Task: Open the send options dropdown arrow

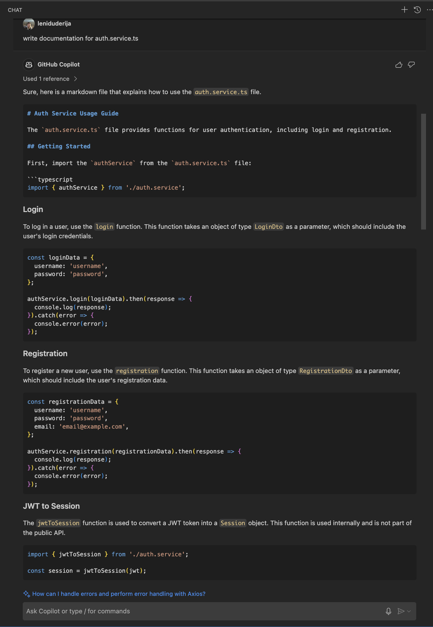Action: click(409, 611)
